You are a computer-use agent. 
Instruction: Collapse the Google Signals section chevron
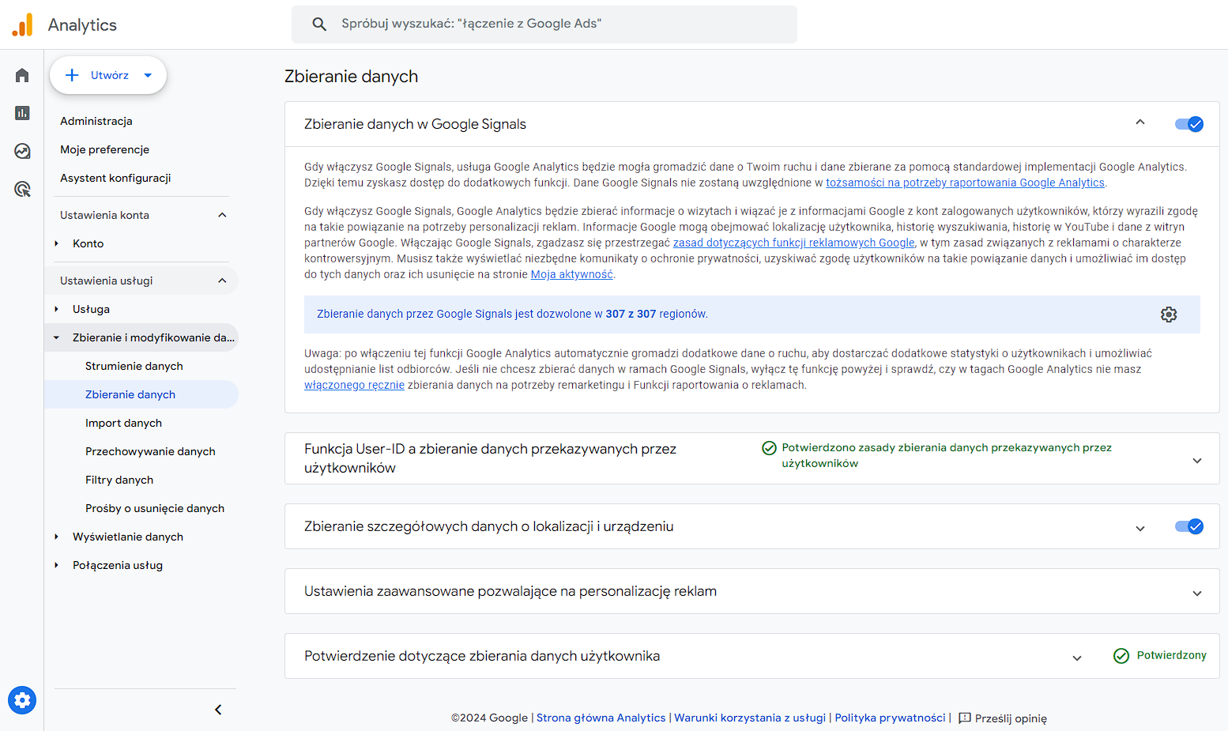point(1140,122)
